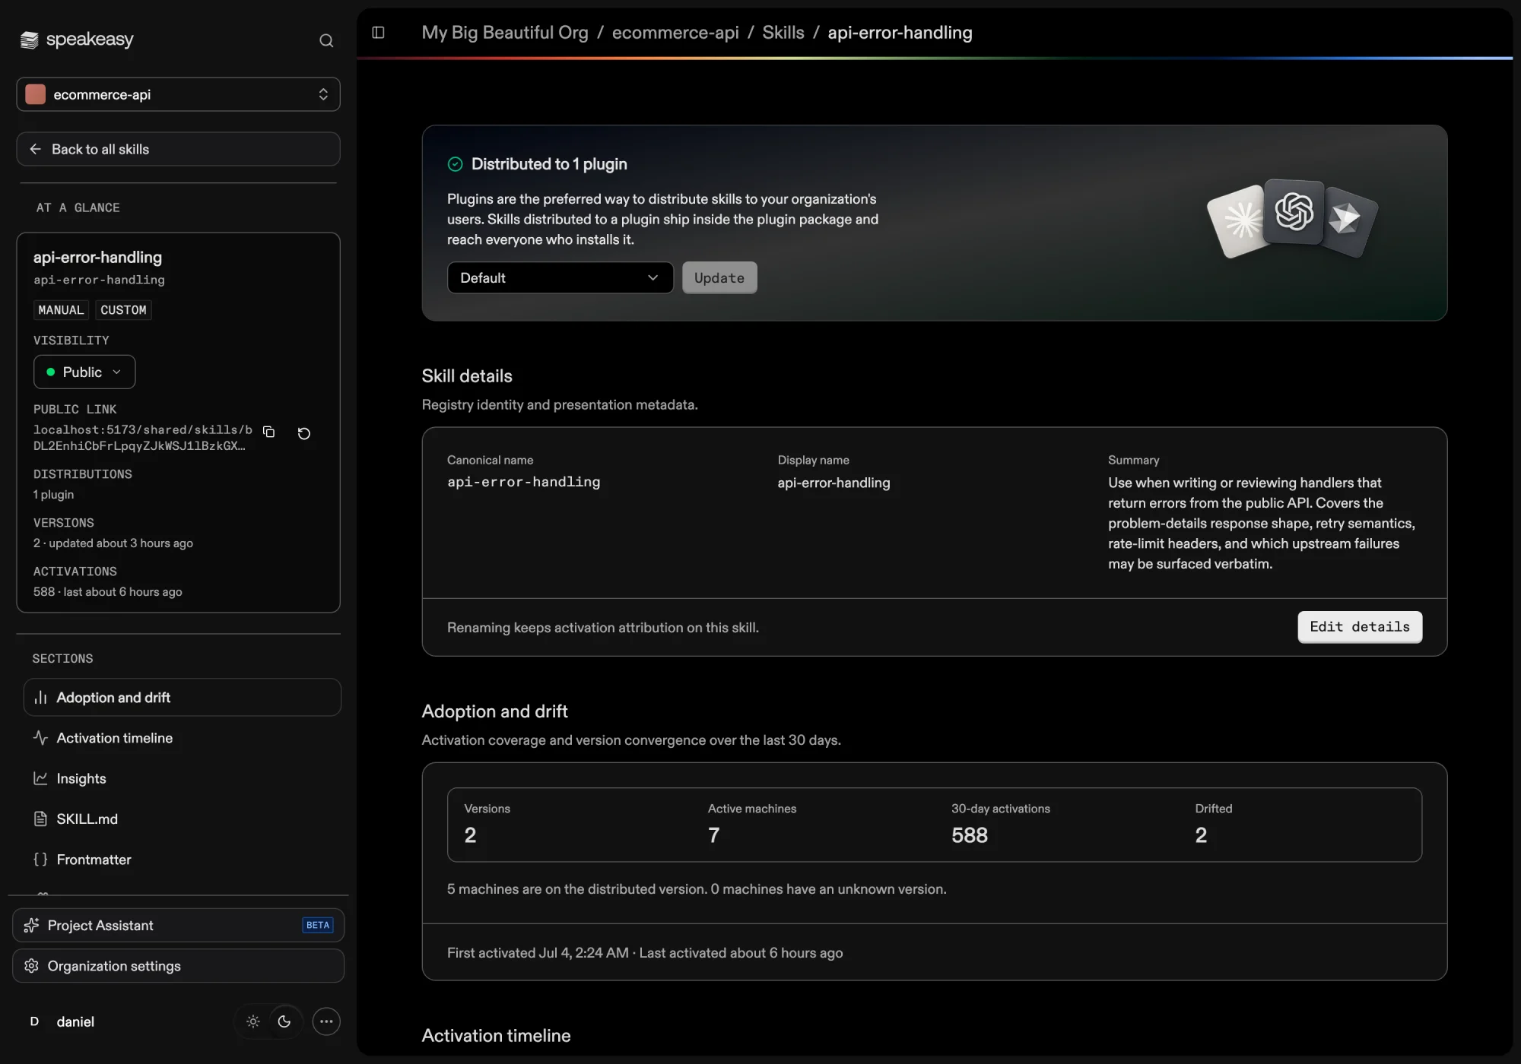Open the ecommerce-api project switcher
Image resolution: width=1521 pixels, height=1064 pixels.
pos(178,94)
